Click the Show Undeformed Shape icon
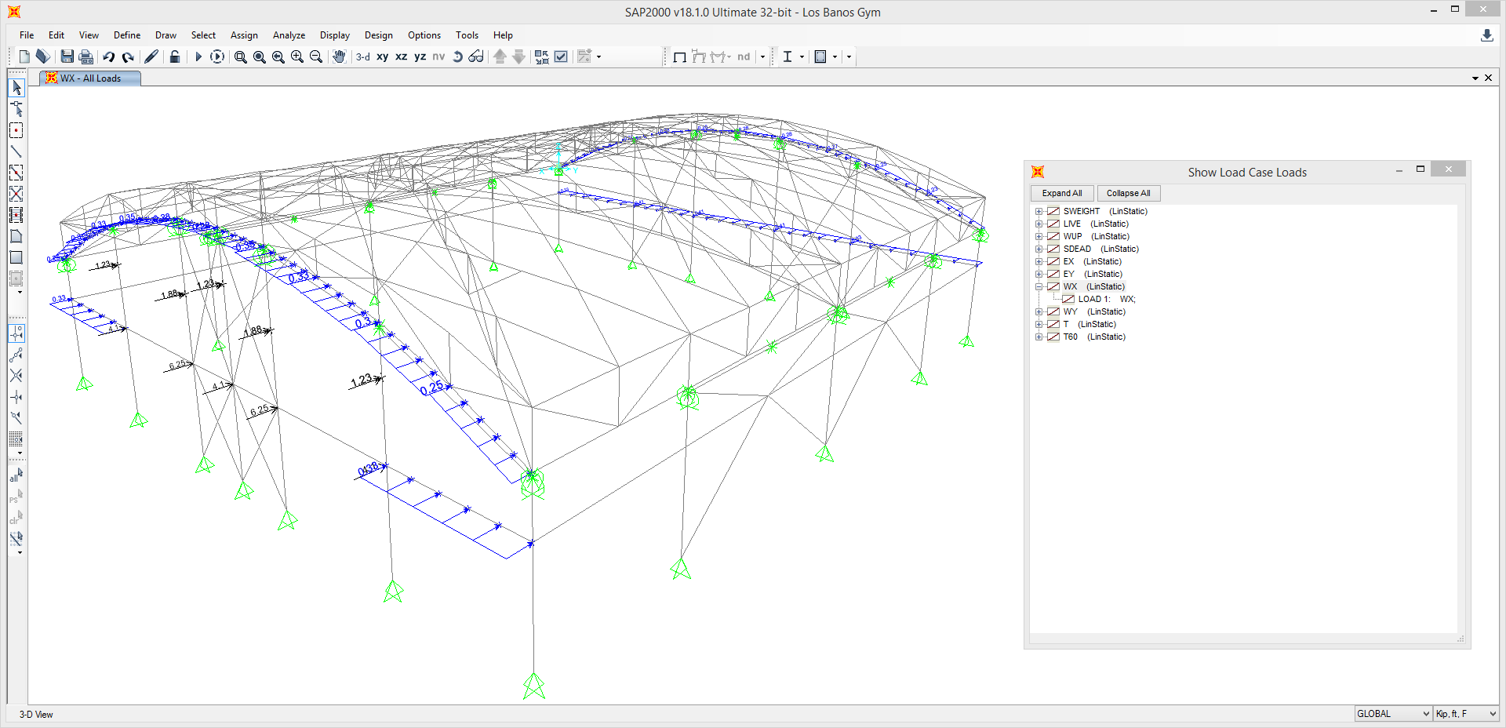This screenshot has width=1506, height=728. coord(680,56)
